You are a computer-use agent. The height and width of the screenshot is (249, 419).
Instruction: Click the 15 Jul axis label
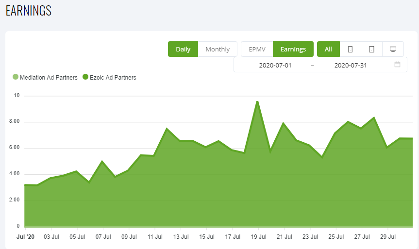pyautogui.click(x=207, y=237)
